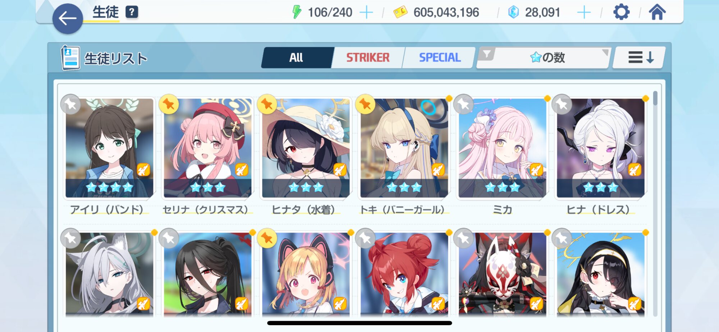Image resolution: width=719 pixels, height=332 pixels.
Task: Return to lobby via home icon
Action: point(657,12)
